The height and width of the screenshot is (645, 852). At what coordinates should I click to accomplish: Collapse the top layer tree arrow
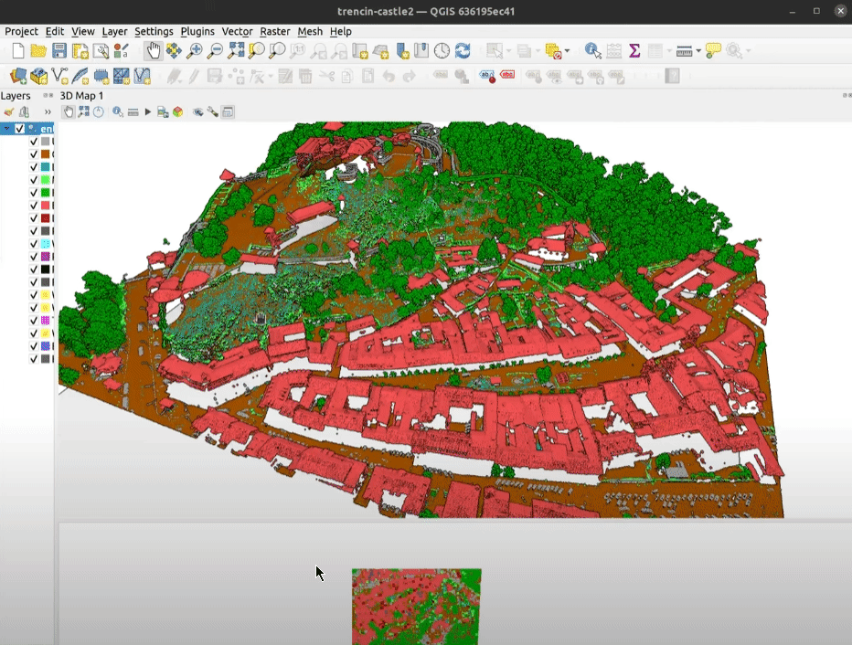pyautogui.click(x=7, y=129)
